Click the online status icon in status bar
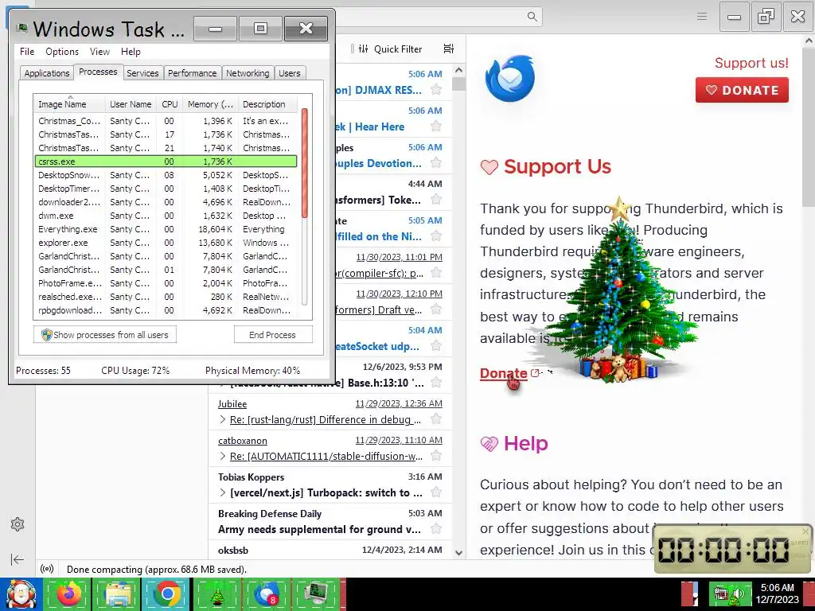The width and height of the screenshot is (815, 611). pos(47,570)
